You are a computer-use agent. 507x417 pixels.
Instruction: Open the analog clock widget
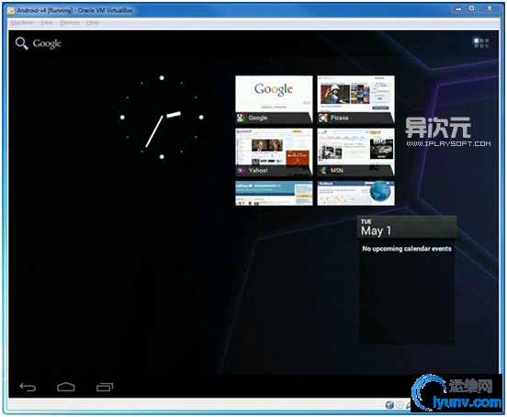[162, 118]
